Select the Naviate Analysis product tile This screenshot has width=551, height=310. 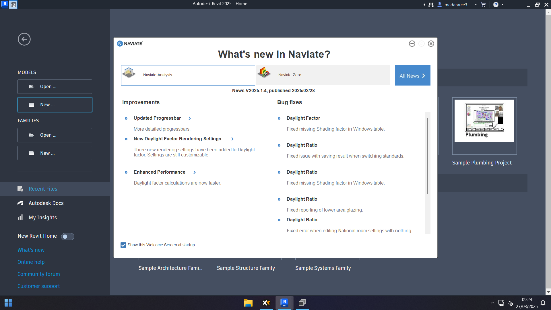(188, 75)
